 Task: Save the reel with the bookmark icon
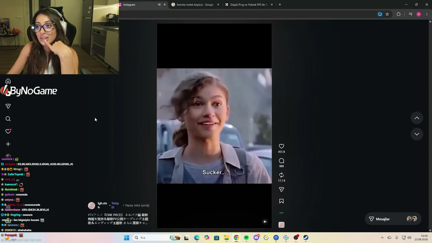281,201
